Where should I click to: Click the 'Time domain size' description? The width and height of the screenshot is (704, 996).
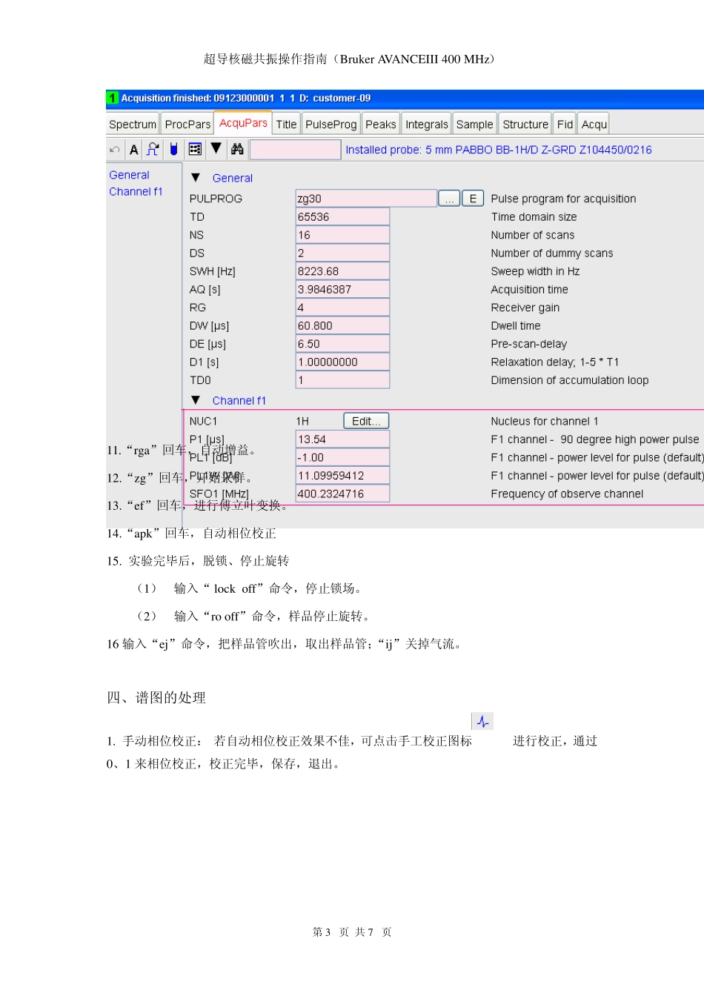coord(534,217)
